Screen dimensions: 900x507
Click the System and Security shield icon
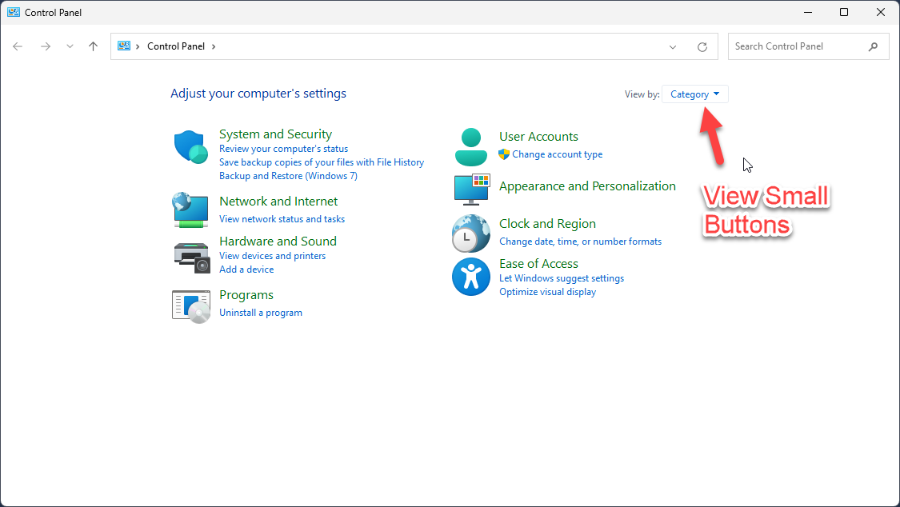point(190,147)
